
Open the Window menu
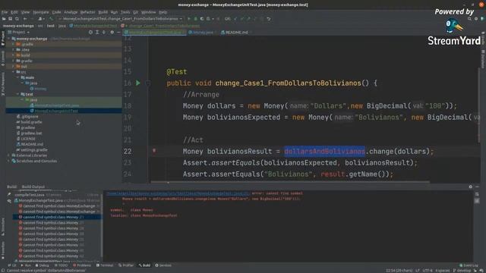(149, 12)
